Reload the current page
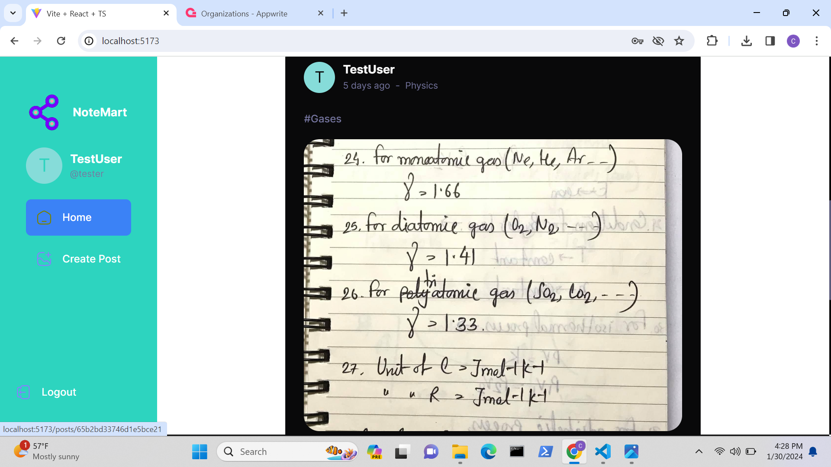 [x=61, y=41]
